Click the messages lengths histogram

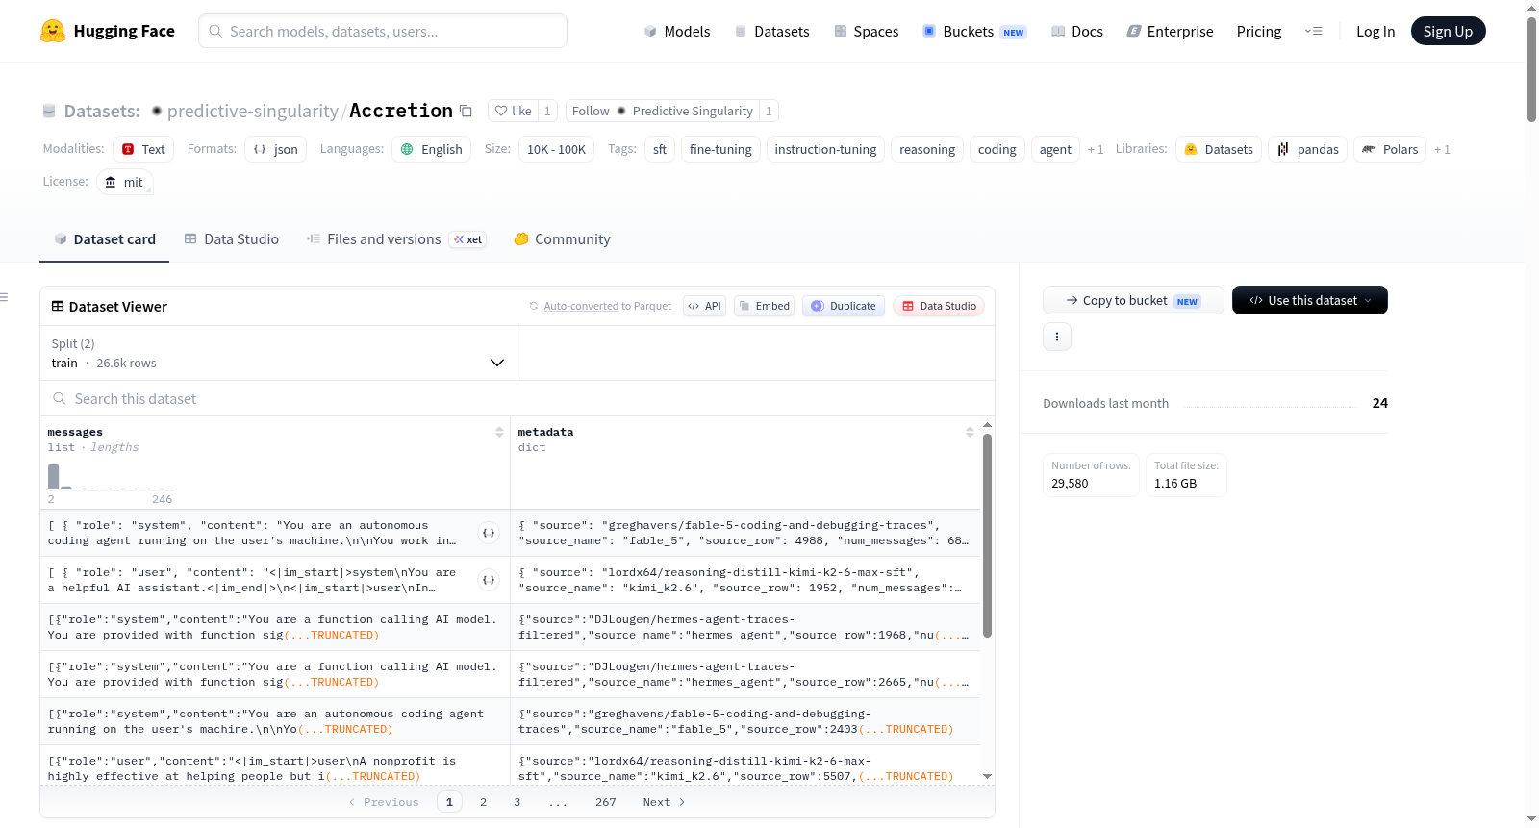111,477
